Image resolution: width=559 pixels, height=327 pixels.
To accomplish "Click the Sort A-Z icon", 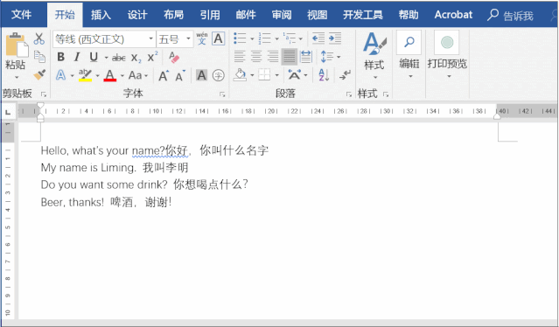I will tap(324, 75).
